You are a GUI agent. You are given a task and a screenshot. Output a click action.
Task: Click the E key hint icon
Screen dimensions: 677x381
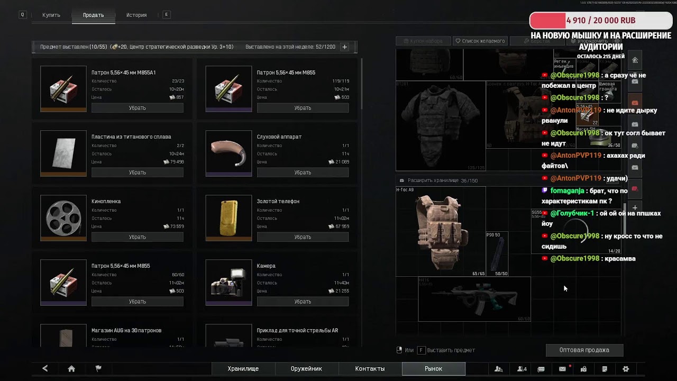click(167, 15)
